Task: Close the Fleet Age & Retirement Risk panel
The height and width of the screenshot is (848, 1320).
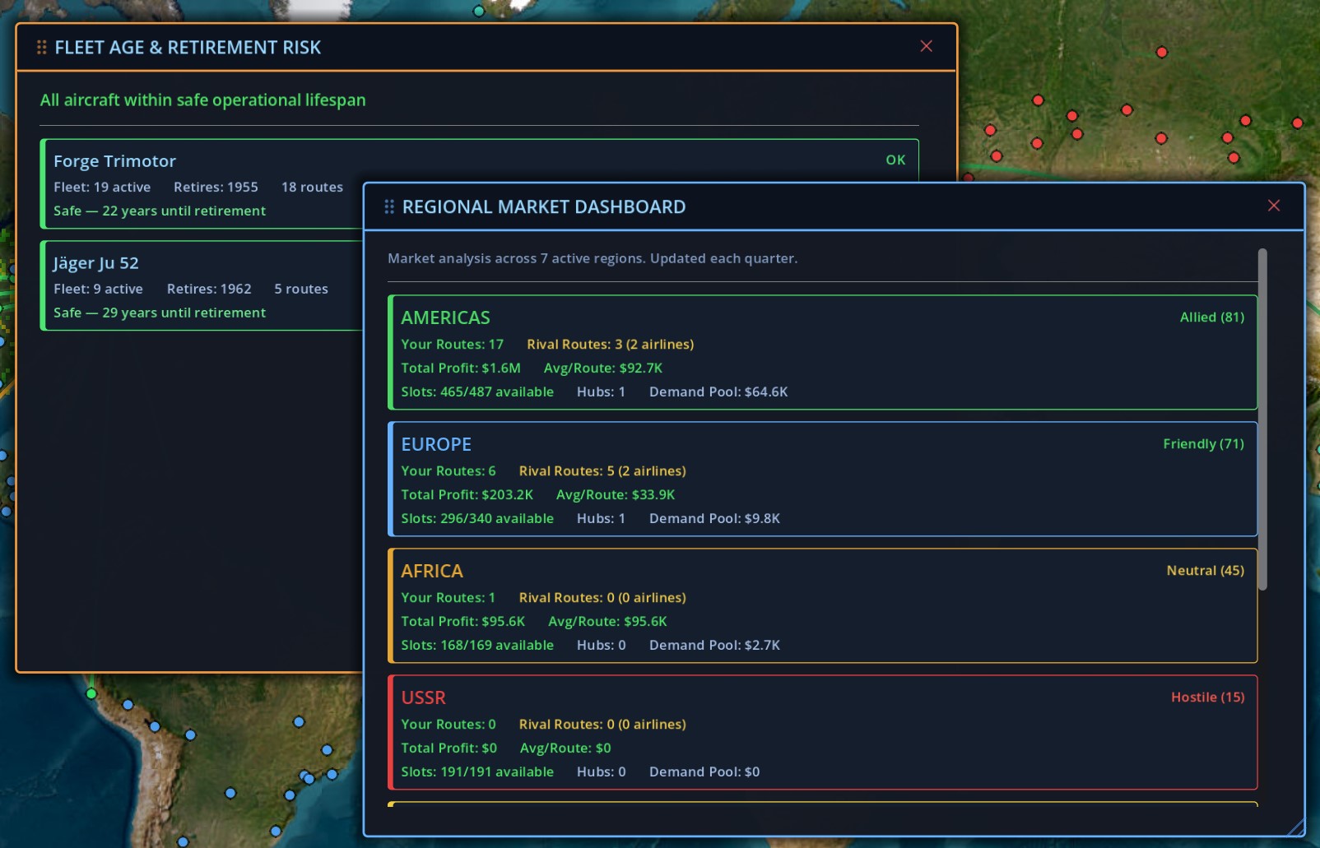Action: 926,46
